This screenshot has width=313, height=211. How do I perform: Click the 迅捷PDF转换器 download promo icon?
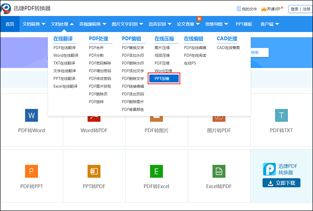[269, 169]
